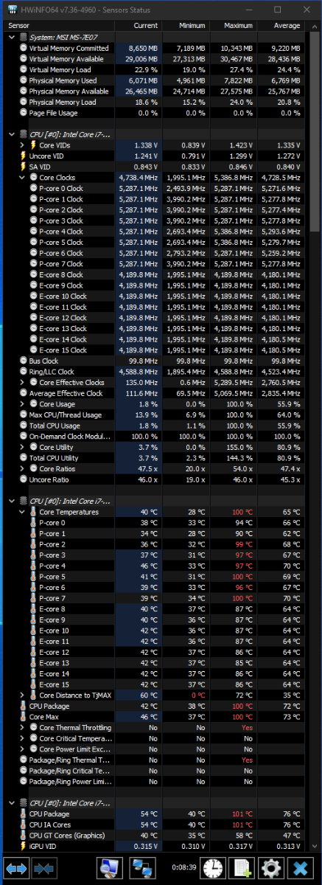Click the clock icon beside Bus Clock

[24, 361]
